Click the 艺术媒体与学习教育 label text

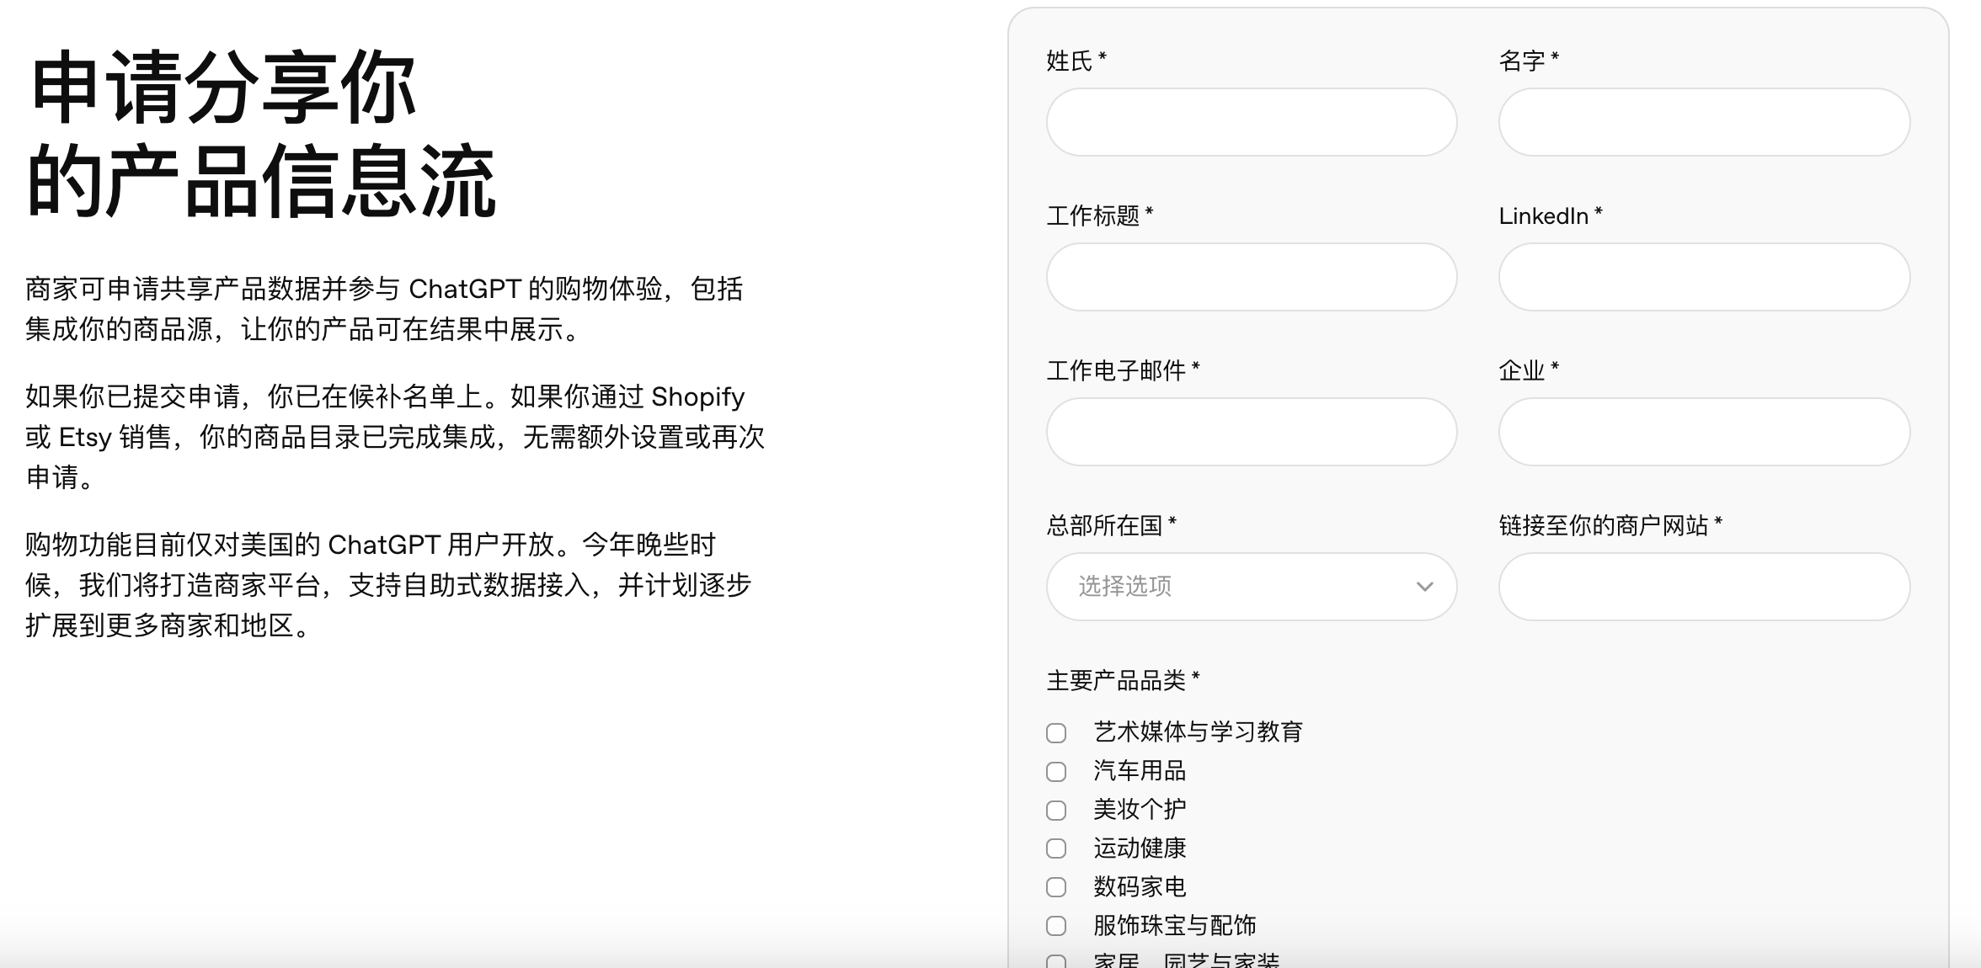coord(1198,732)
